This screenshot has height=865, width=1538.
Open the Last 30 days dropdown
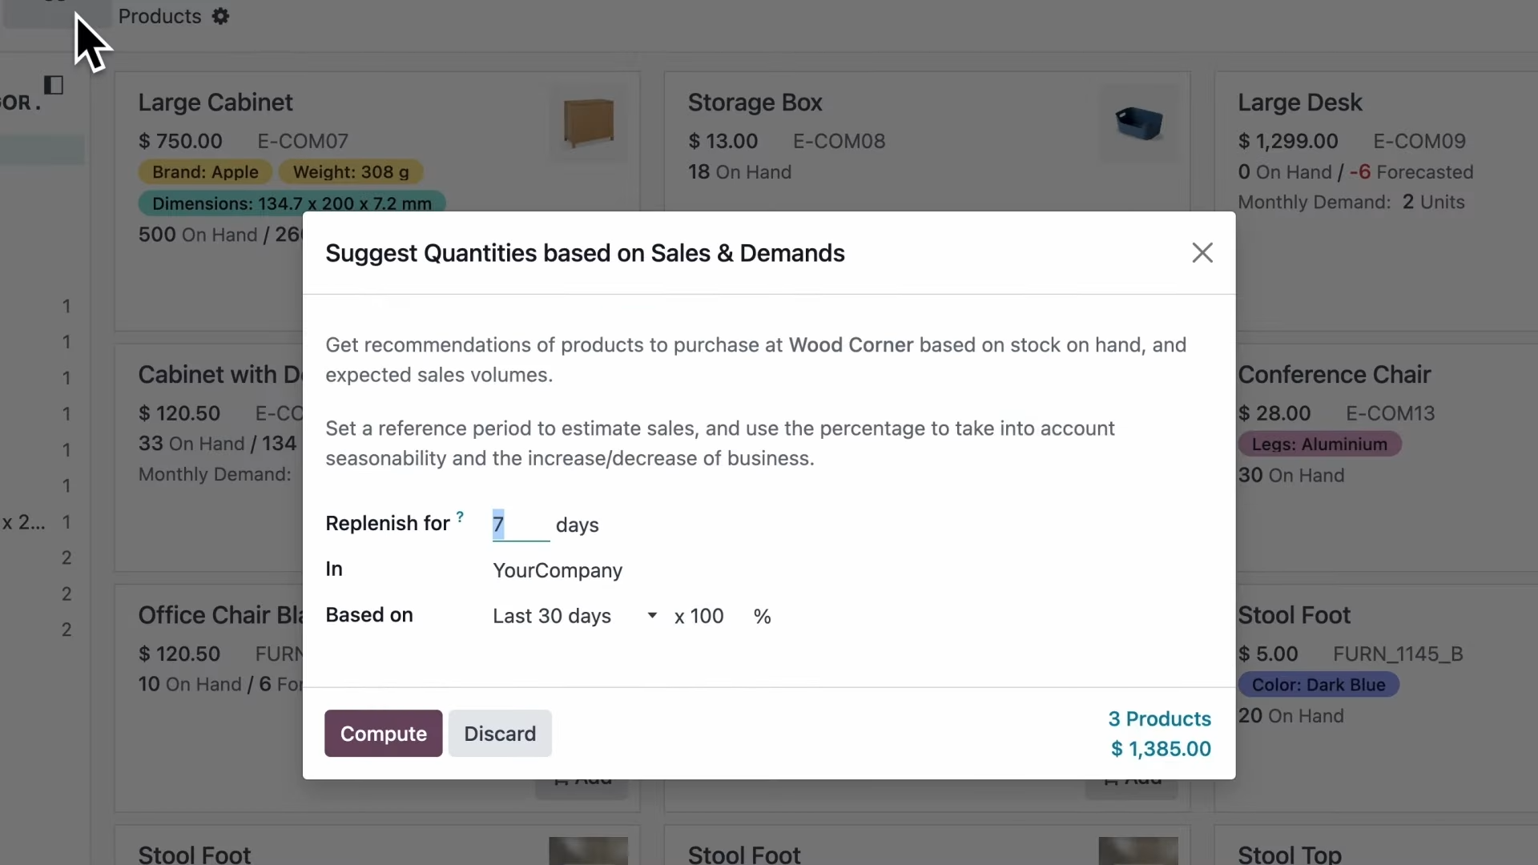coord(574,616)
